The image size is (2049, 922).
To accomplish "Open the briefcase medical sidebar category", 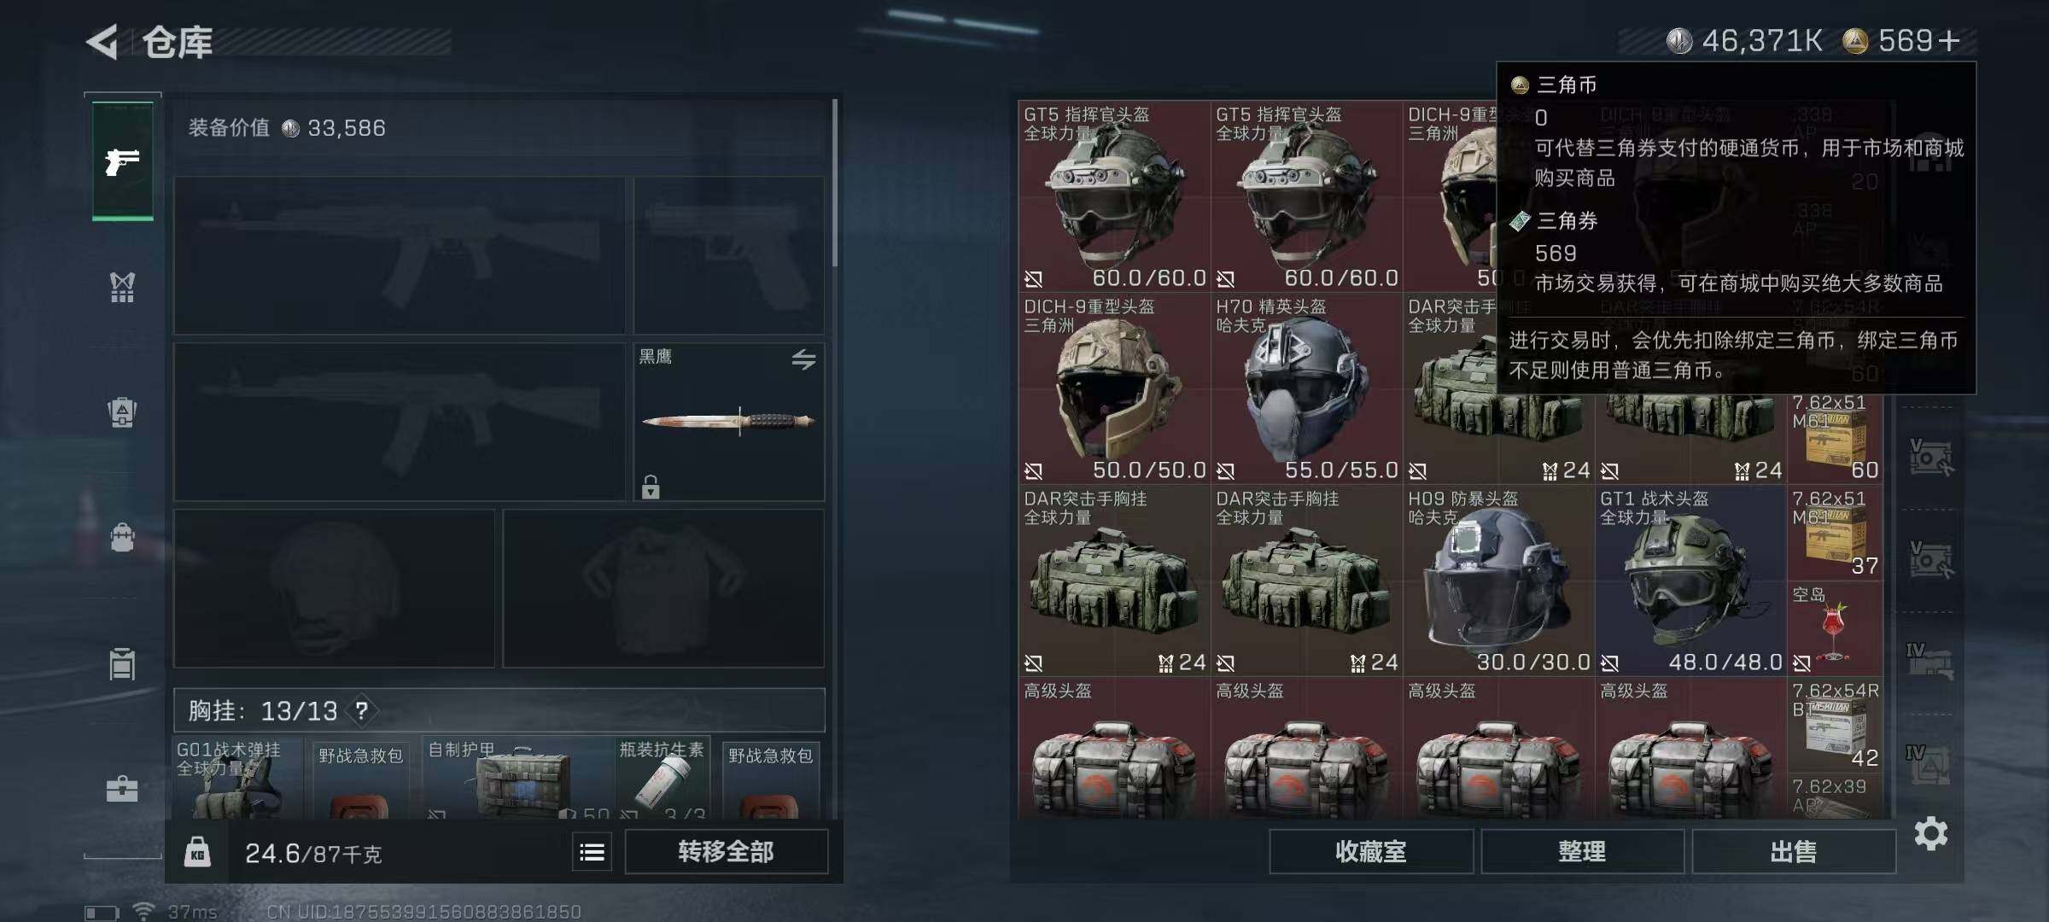I will tap(122, 789).
